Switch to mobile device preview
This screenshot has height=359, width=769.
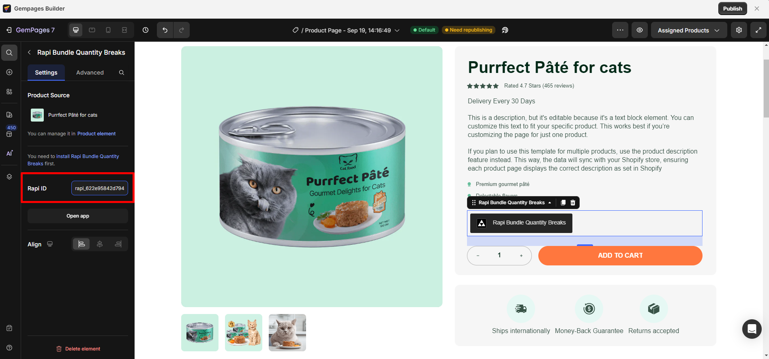108,30
